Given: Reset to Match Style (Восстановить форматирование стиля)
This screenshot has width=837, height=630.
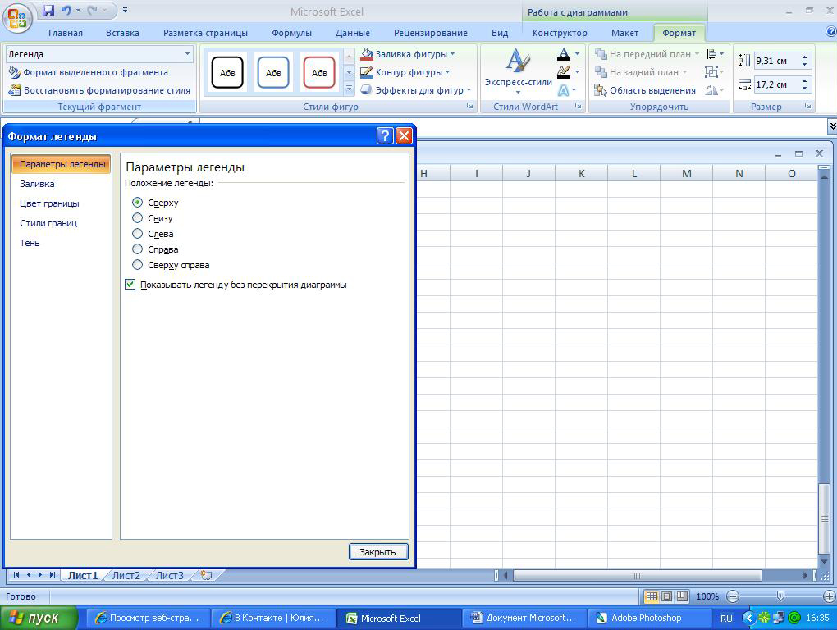Looking at the screenshot, I should click(99, 90).
